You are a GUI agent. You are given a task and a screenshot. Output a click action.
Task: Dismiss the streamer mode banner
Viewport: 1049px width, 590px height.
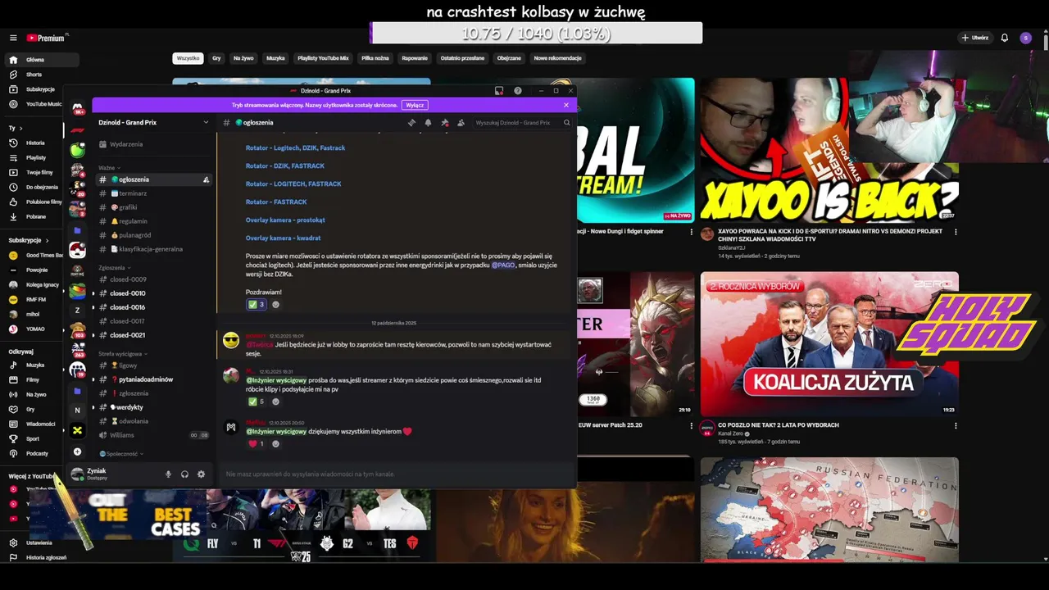565,105
